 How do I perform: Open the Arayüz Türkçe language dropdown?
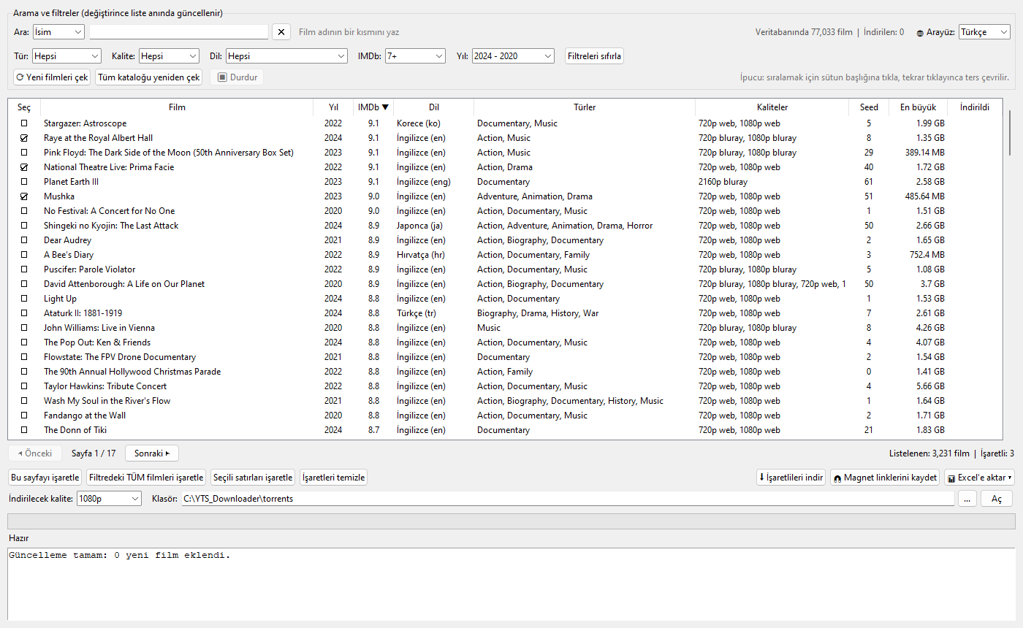pos(984,32)
